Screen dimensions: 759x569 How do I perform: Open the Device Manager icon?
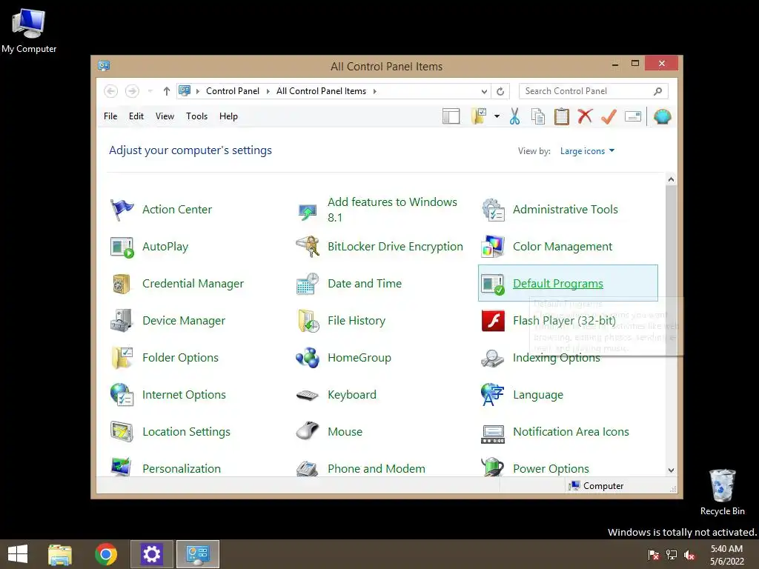pyautogui.click(x=122, y=321)
